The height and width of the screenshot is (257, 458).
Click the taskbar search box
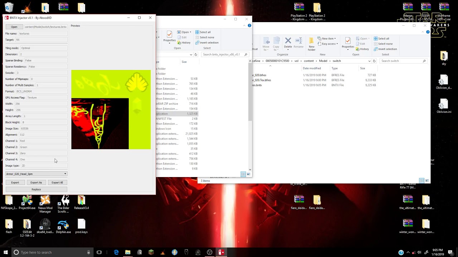coord(52,252)
